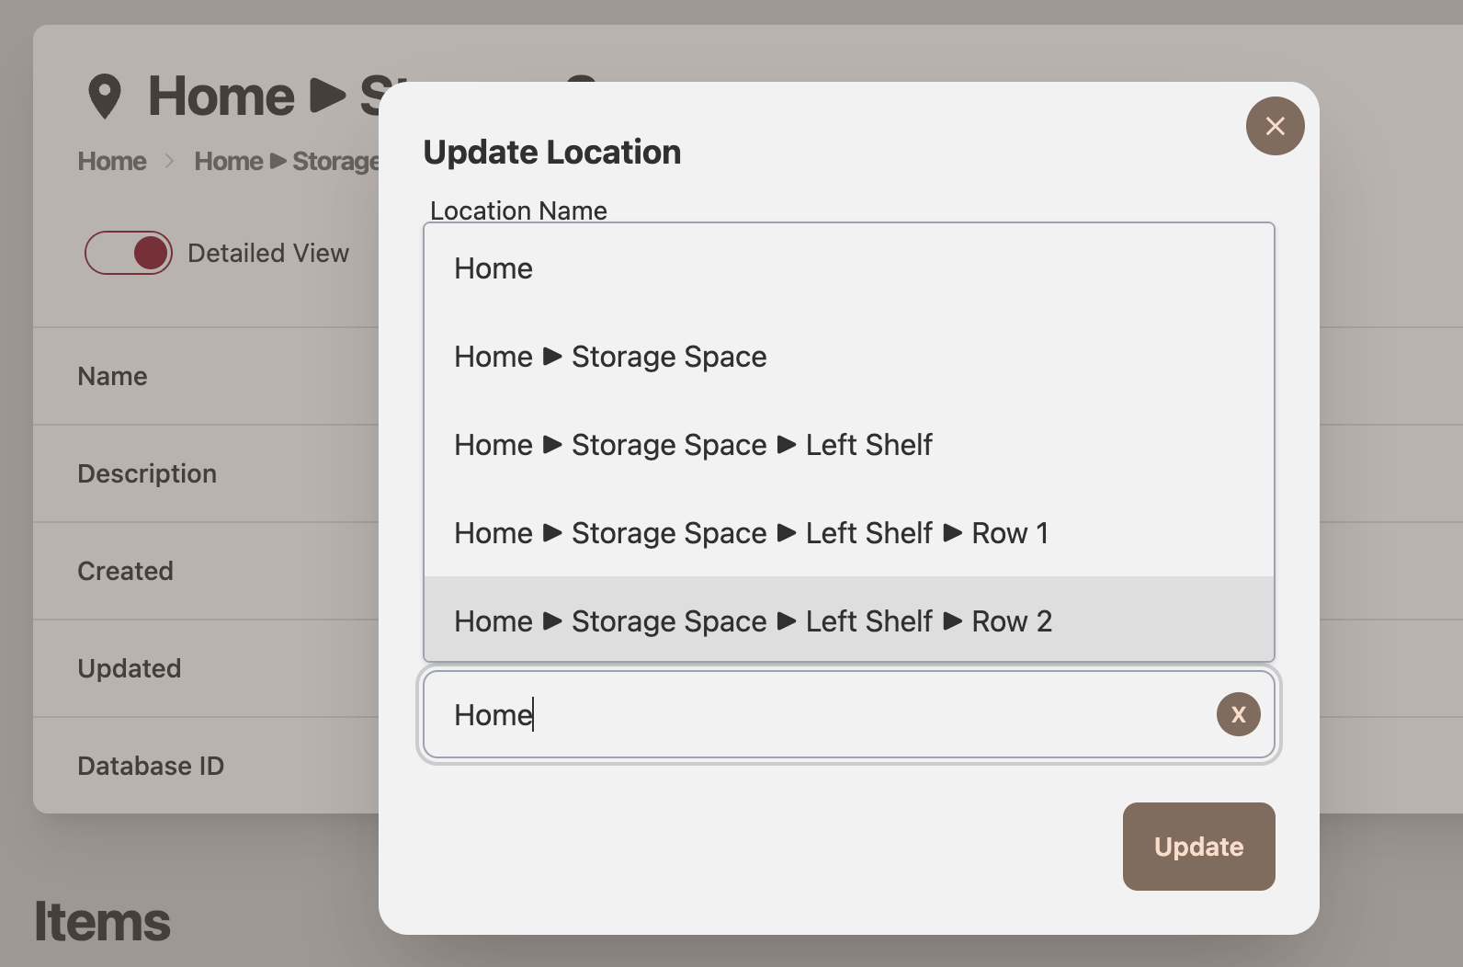Close the Update Location dialog

point(1275,126)
